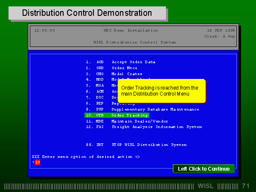Screen dimensions: 256x192
Task: Select menu option 1 Accept Order Data
Action: coord(121,62)
